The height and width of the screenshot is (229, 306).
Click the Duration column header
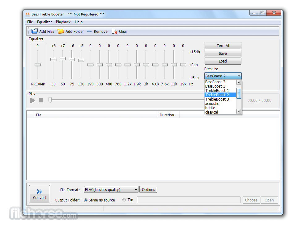[169, 115]
